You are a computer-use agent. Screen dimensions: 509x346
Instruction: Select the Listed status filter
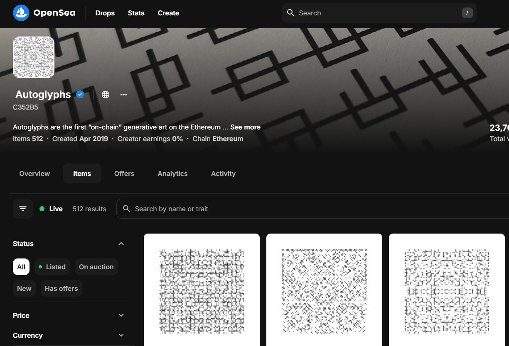52,267
